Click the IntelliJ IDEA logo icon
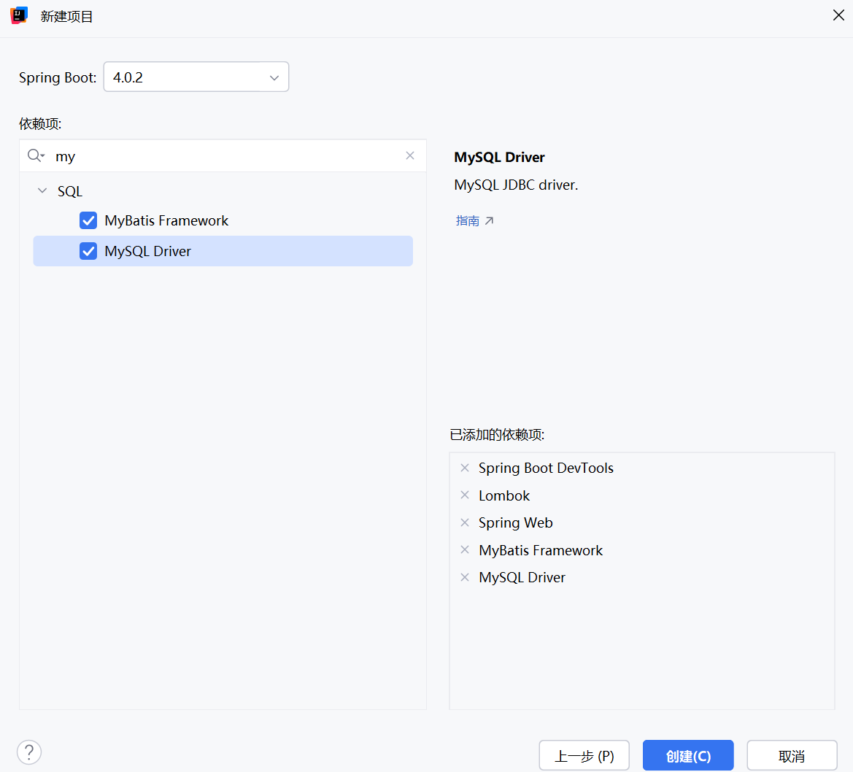The width and height of the screenshot is (853, 772). click(x=19, y=16)
